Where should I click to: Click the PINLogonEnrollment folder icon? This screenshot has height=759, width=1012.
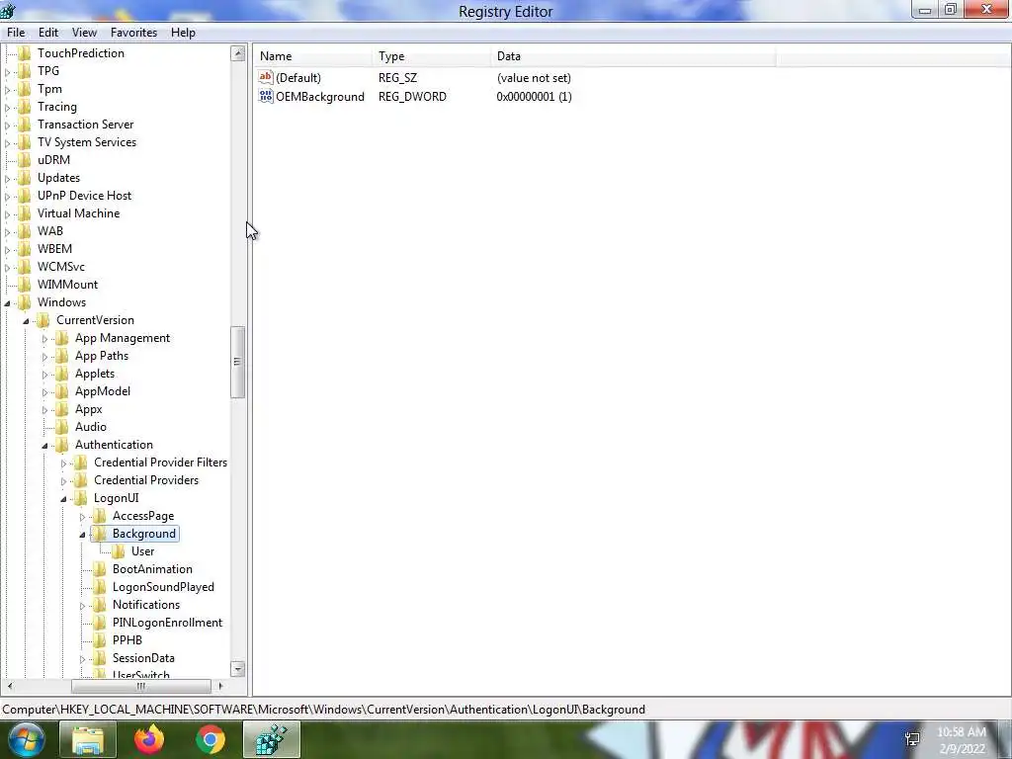tap(100, 623)
